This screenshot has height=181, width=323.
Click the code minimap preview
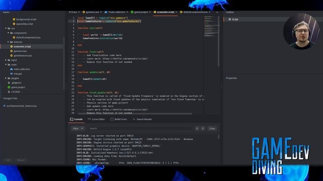[211, 26]
